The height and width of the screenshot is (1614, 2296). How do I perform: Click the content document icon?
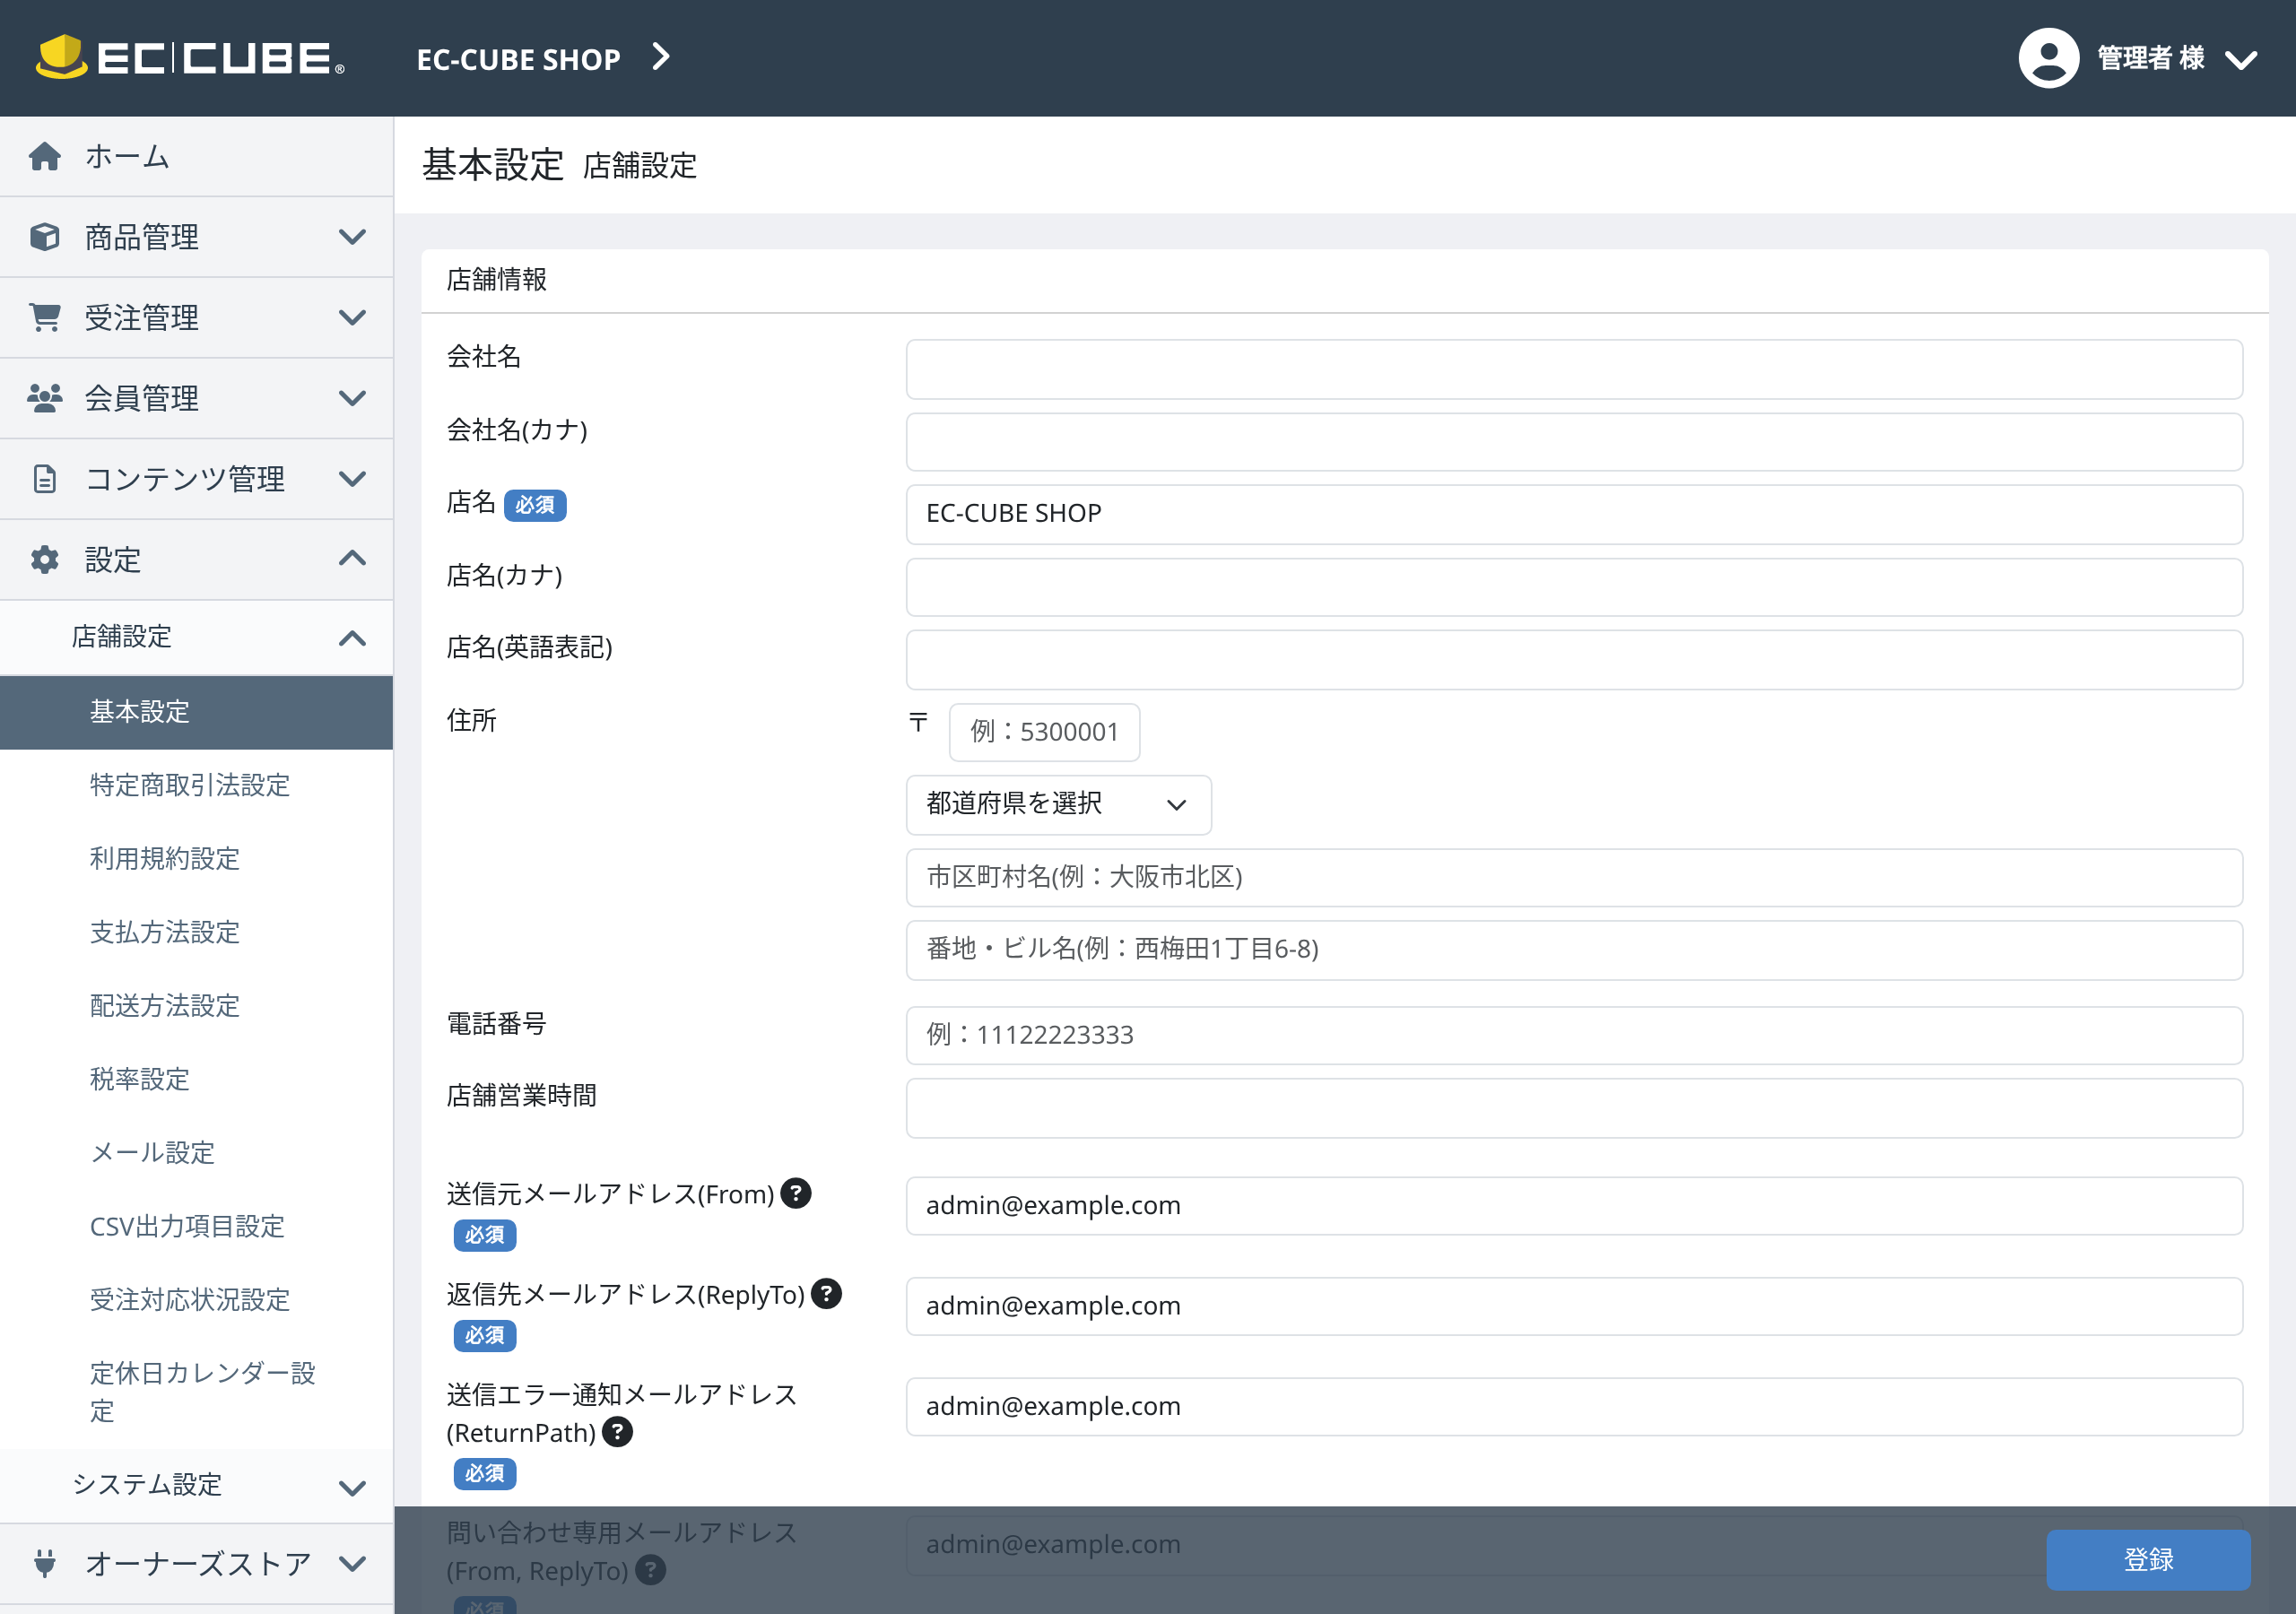[45, 479]
